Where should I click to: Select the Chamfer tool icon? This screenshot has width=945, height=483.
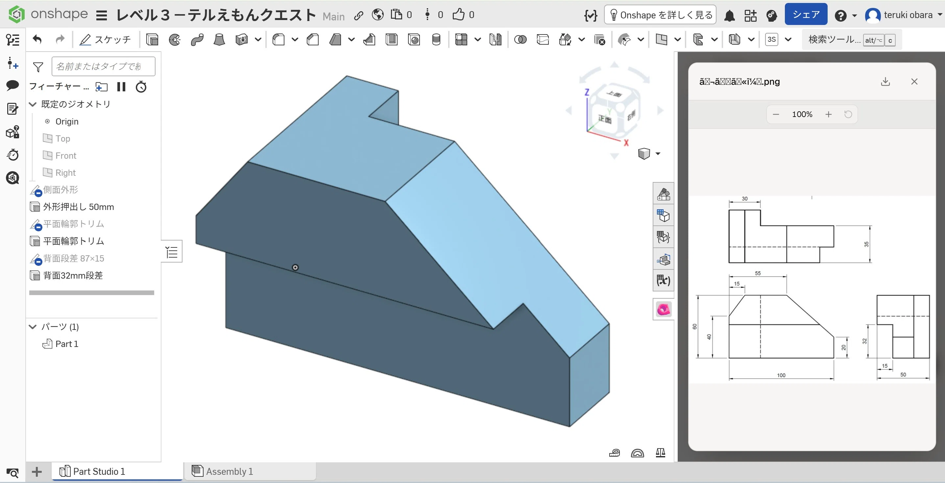point(313,39)
